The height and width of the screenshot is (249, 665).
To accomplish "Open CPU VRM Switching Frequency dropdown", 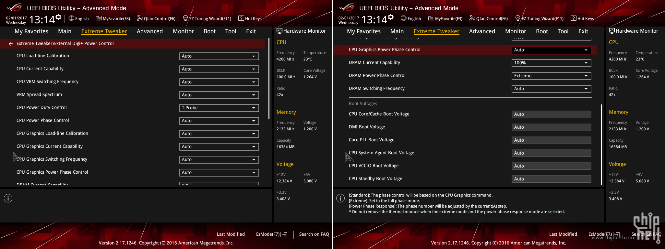I will click(219, 82).
